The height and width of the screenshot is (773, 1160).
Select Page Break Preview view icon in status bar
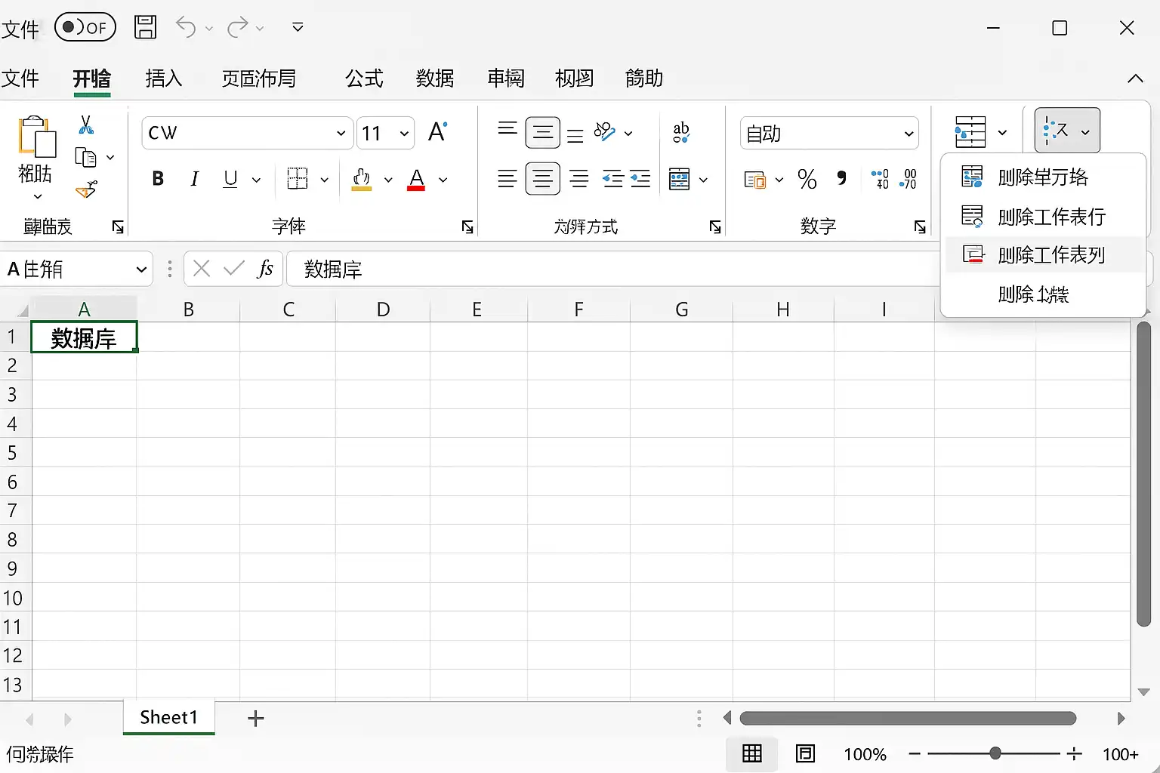(x=805, y=753)
